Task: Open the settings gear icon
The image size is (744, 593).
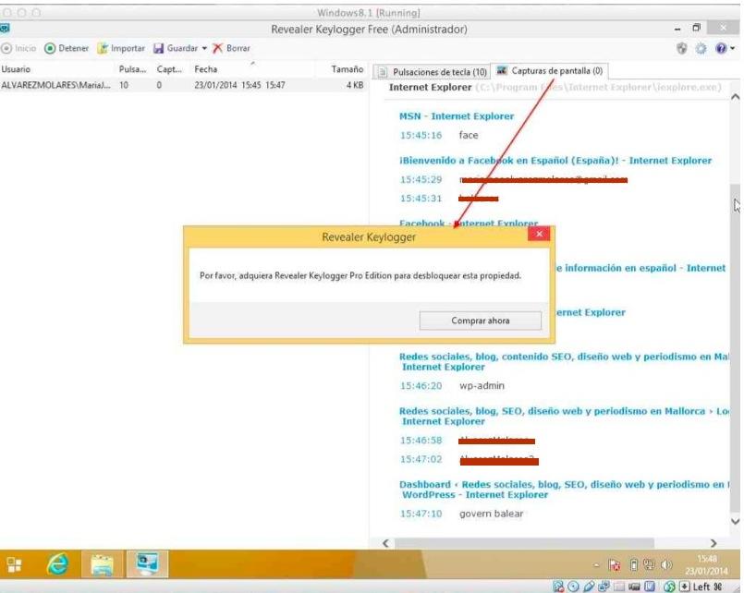Action: click(x=701, y=49)
